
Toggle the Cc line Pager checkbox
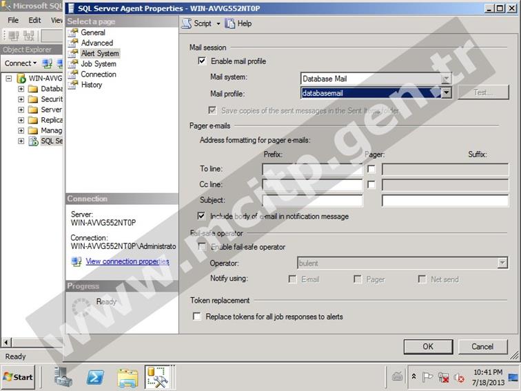pyautogui.click(x=371, y=185)
